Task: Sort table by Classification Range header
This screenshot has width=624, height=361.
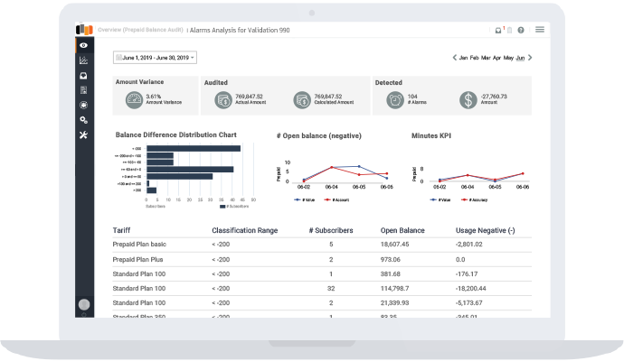Action: (x=245, y=230)
